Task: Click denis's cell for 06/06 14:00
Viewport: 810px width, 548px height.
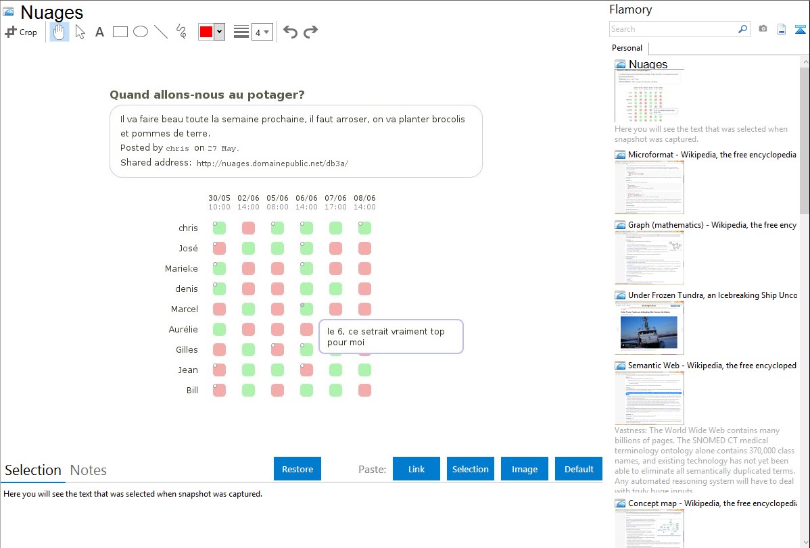Action: click(x=306, y=289)
